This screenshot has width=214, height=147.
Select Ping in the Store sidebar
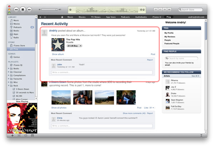coord(21,49)
